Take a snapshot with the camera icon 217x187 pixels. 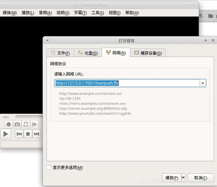[x=17, y=124]
